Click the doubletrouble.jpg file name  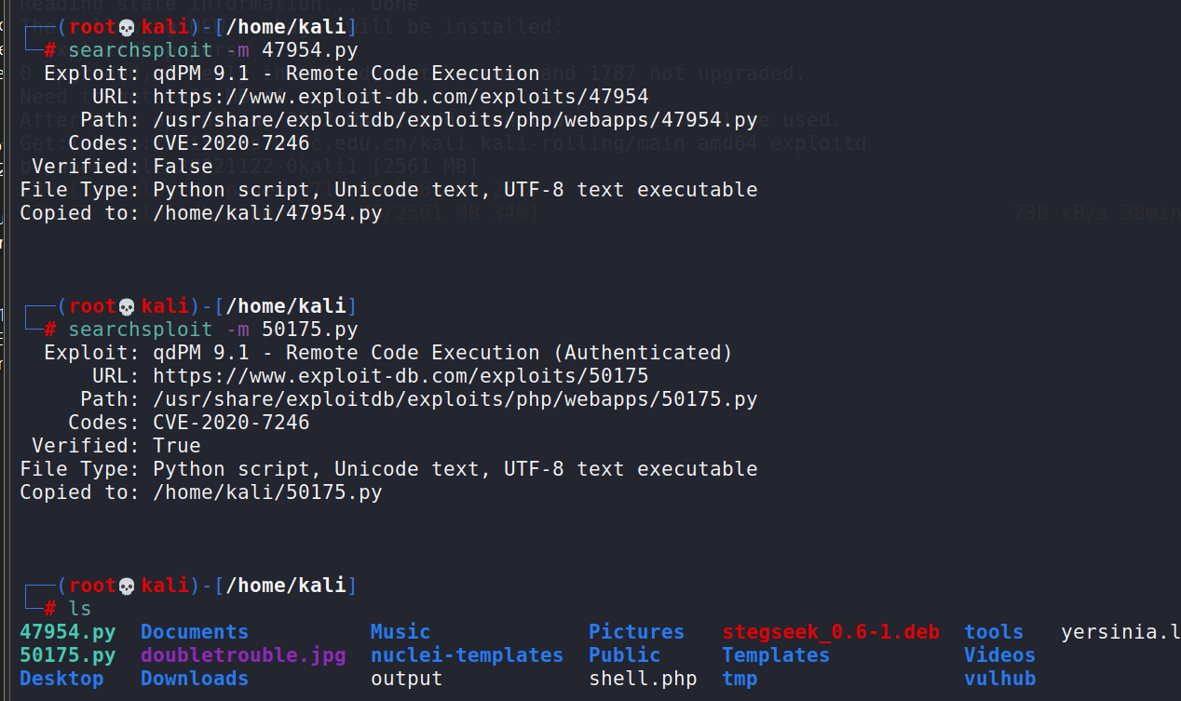tap(243, 655)
